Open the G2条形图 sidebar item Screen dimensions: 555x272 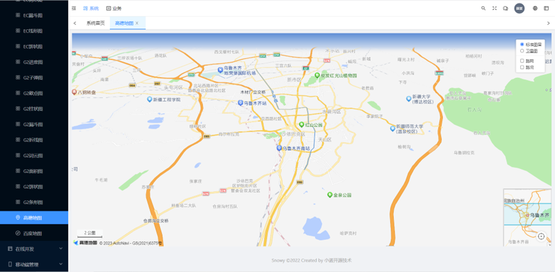[x=34, y=202]
